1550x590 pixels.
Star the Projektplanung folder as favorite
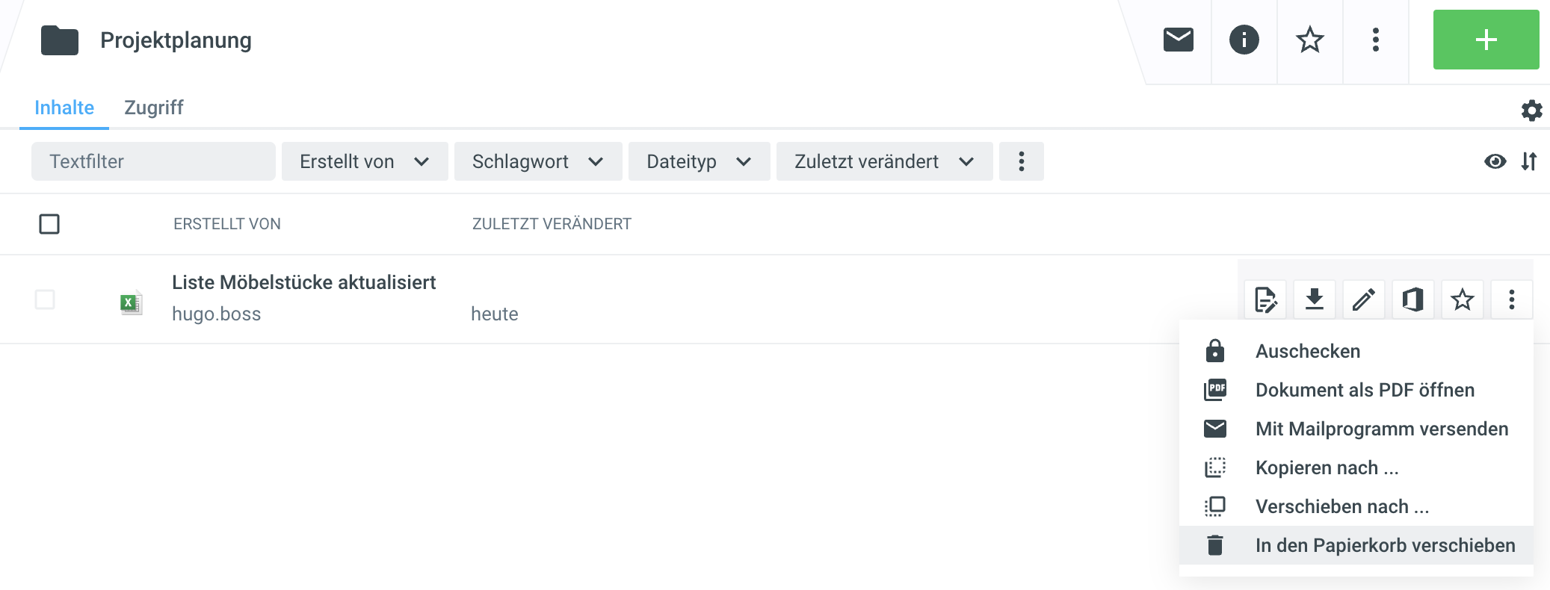pos(1309,40)
